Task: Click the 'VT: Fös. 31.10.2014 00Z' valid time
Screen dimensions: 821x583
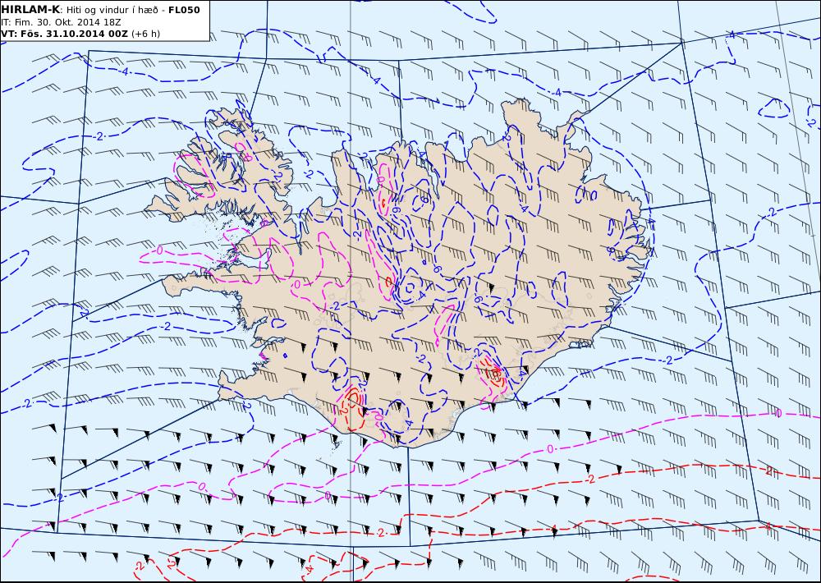Action: pos(64,34)
